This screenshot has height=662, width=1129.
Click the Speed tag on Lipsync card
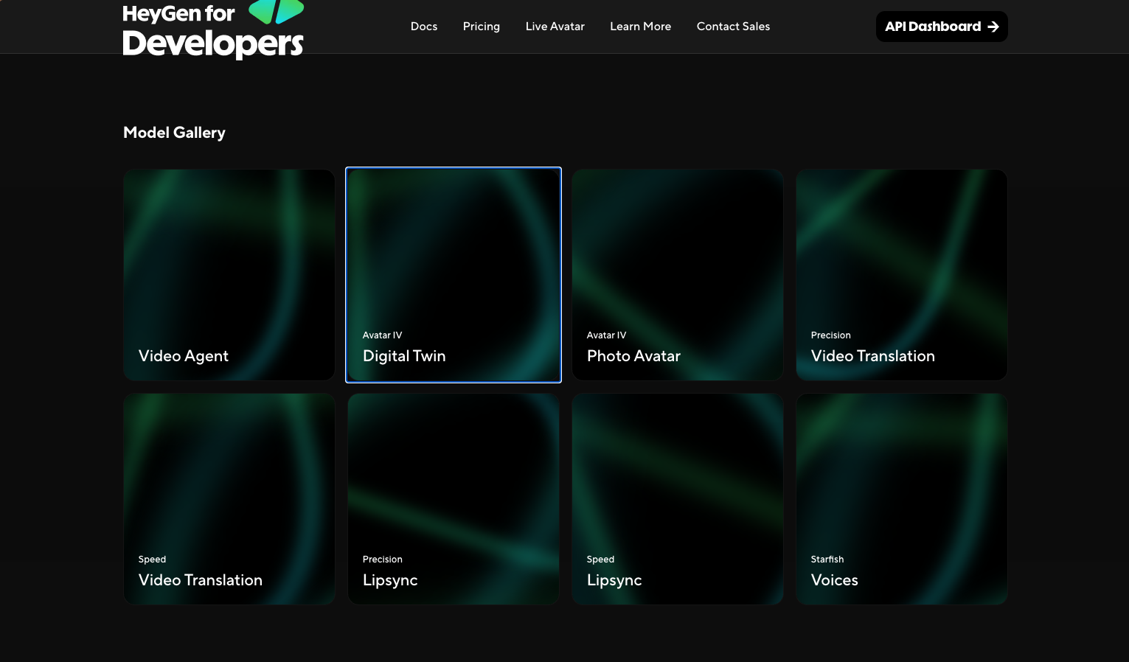click(600, 560)
